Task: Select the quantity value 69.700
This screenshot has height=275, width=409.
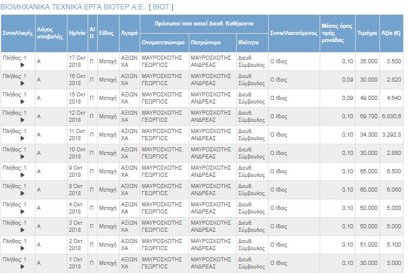Action: (x=369, y=117)
